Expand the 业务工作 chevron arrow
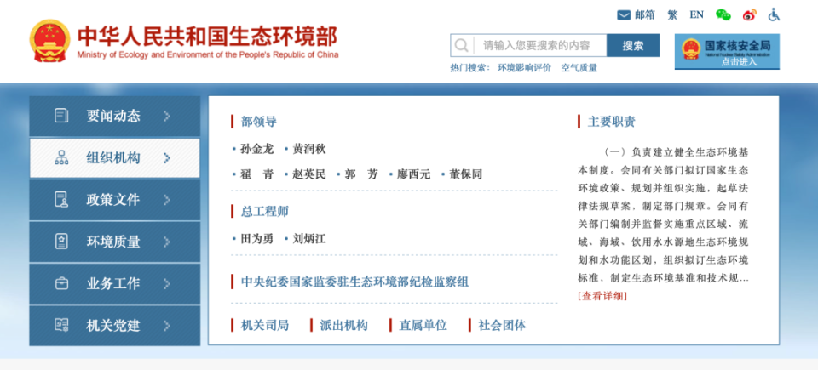This screenshot has width=818, height=370. pos(167,283)
